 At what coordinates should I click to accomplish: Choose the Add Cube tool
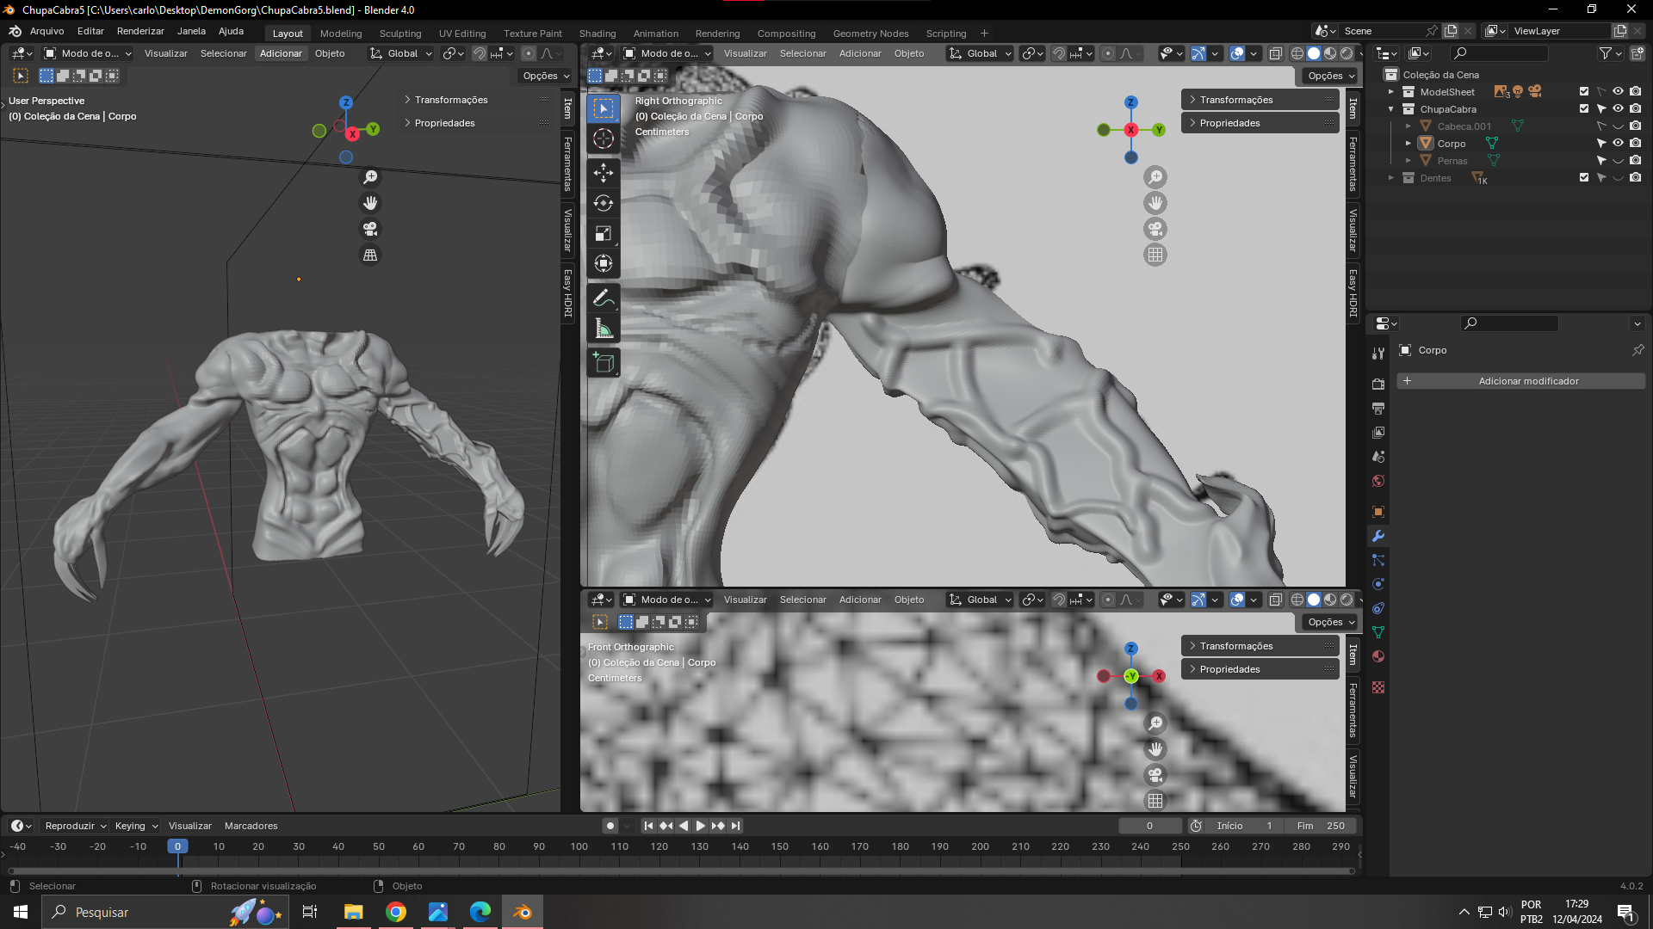tap(604, 363)
